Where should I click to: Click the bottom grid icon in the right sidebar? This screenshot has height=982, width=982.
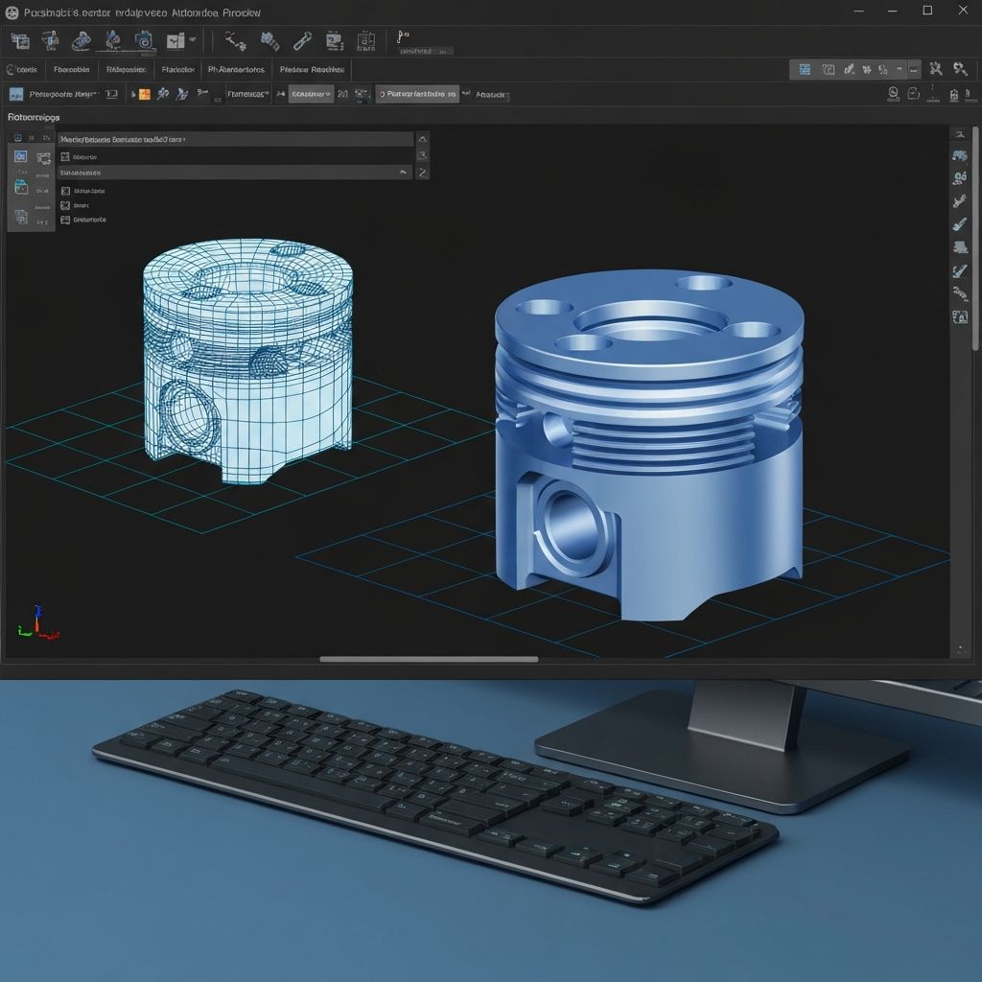[x=959, y=317]
